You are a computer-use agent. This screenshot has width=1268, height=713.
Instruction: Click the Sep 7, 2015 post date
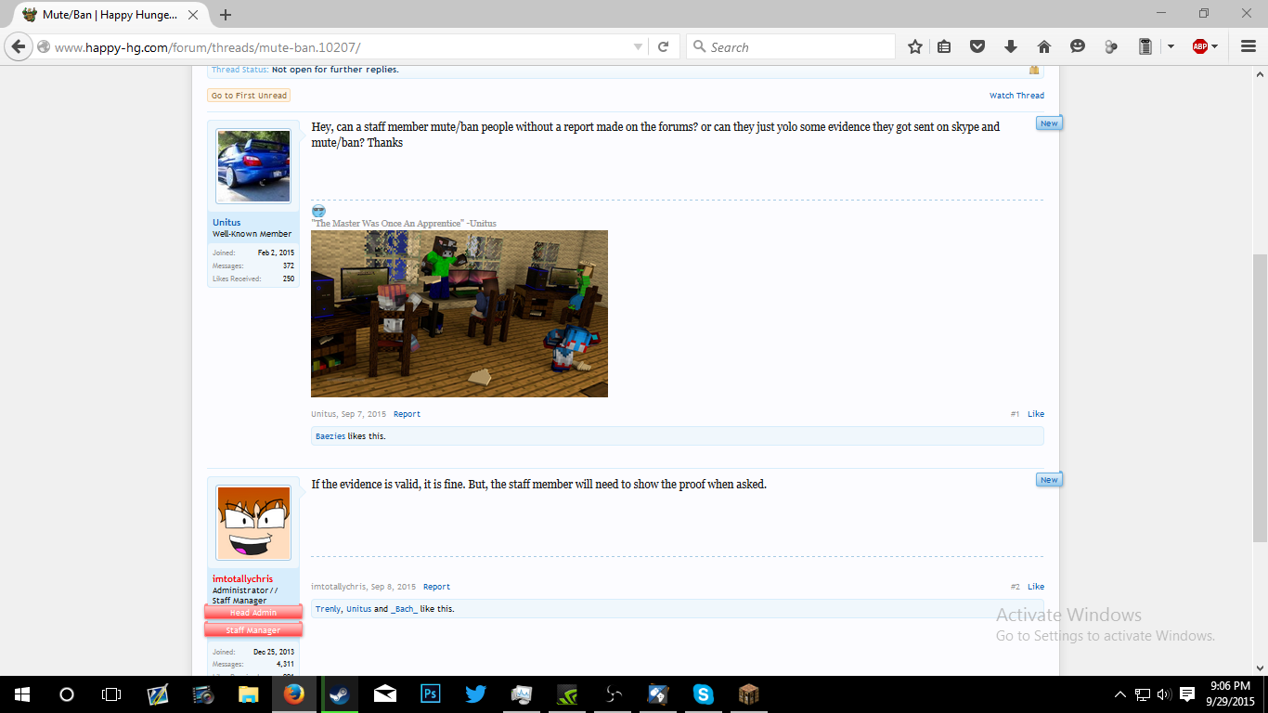click(x=364, y=414)
